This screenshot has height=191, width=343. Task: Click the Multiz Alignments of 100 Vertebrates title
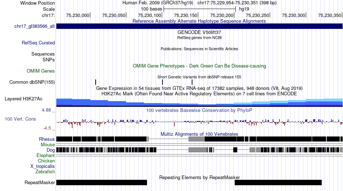[199, 134]
